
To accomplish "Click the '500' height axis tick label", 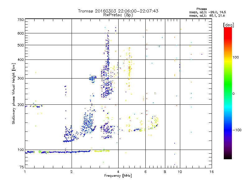I will [21, 45].
